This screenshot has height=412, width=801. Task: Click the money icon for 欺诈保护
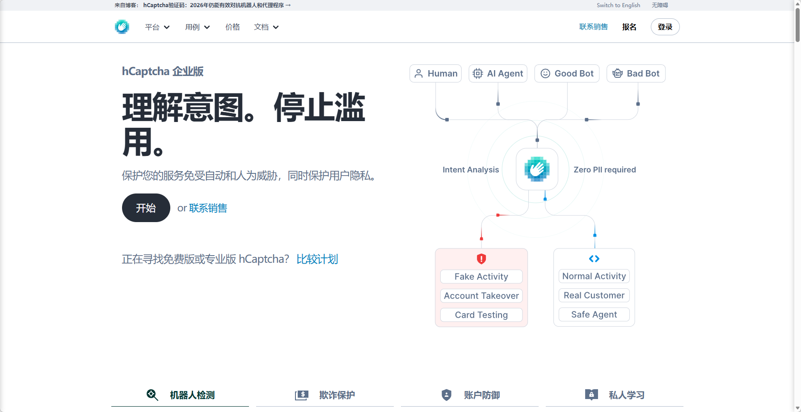[302, 395]
